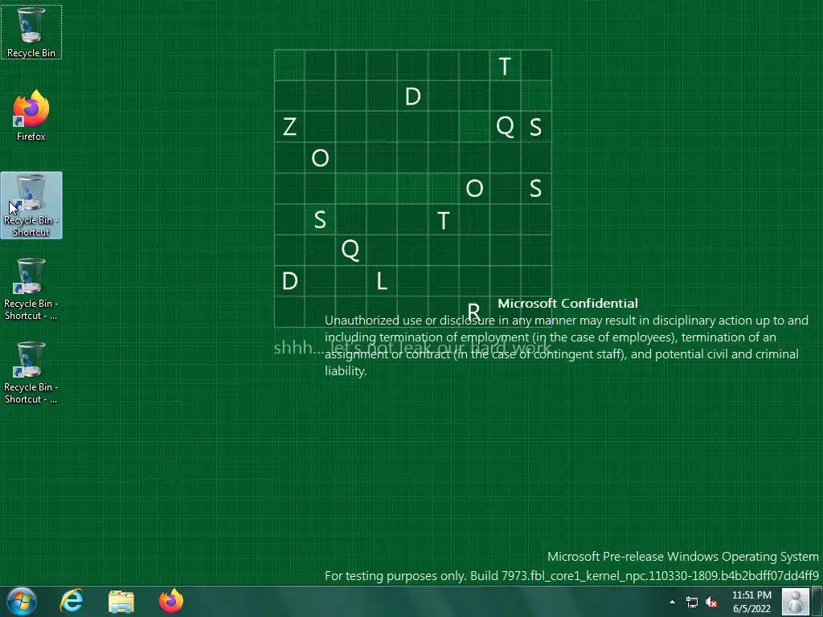
Task: Open the network status tray icon
Action: pyautogui.click(x=692, y=602)
